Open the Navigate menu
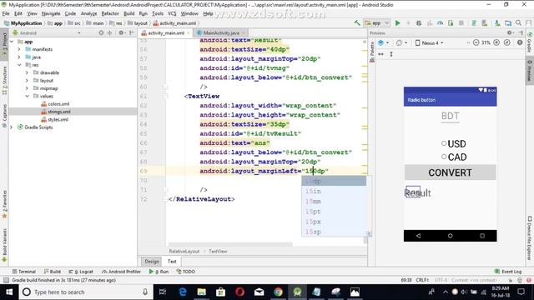Viewport: 534px width, 300px height. tap(51, 13)
